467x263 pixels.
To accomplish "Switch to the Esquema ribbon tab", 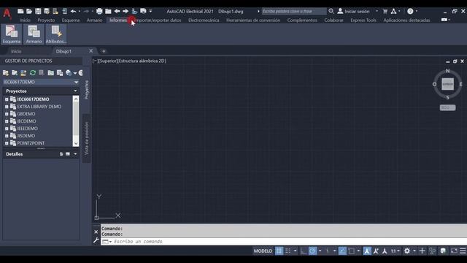I will (71, 20).
